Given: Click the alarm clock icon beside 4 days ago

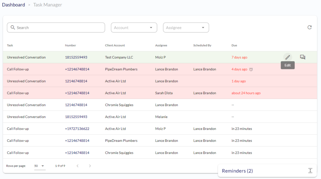Looking at the screenshot, I should 251,69.
